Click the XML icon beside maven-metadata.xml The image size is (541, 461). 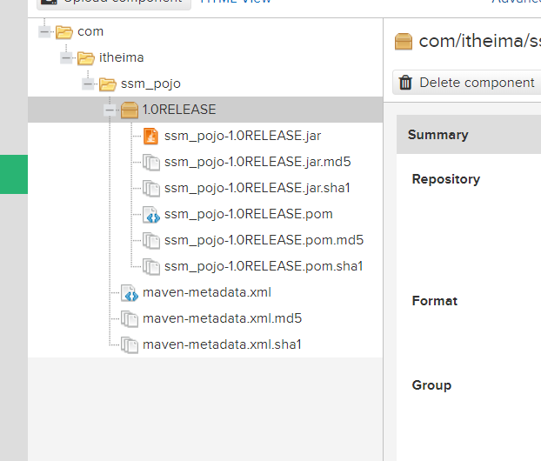point(130,292)
